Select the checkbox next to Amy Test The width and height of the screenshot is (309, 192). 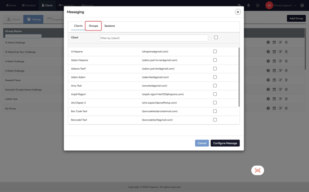point(215,85)
